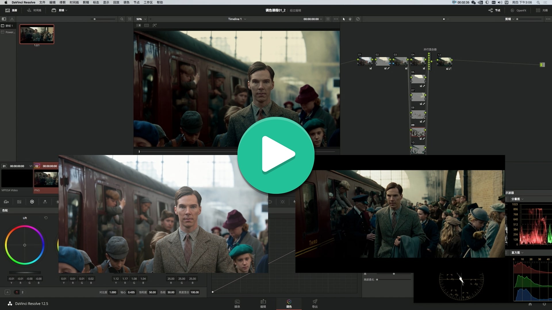Select the hand pan tool in node editor
This screenshot has width=552, height=310.
[350, 19]
